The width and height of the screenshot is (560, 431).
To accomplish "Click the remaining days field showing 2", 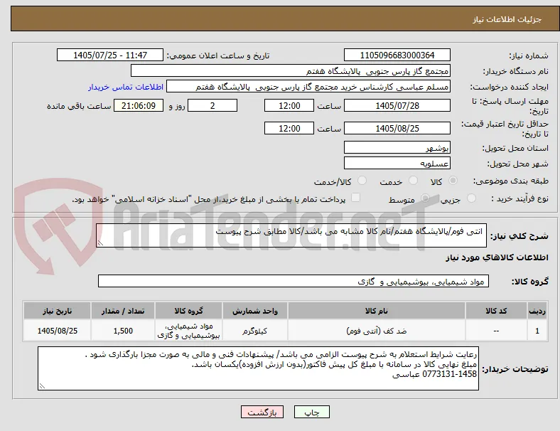I will (x=212, y=106).
